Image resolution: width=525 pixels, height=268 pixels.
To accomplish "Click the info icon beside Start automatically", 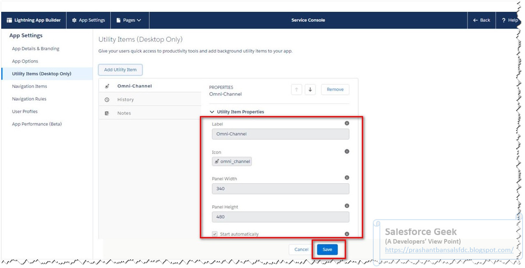I will point(347,234).
